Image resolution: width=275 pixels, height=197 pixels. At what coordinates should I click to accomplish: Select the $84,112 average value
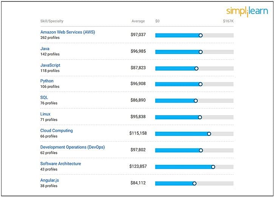(138, 183)
